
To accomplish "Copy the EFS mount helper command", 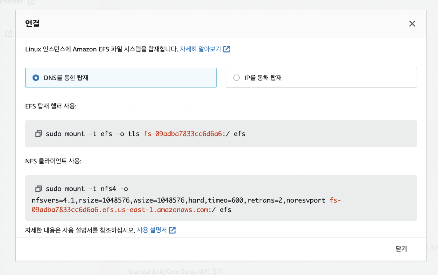I will [x=38, y=134].
